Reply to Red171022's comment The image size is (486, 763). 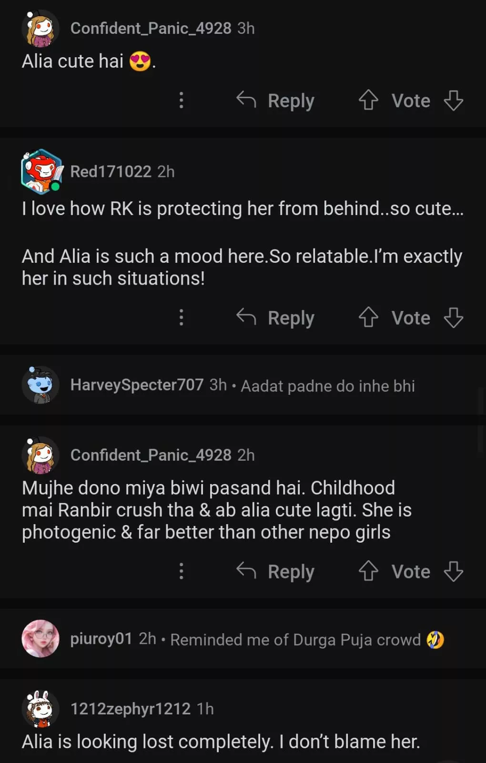(x=276, y=318)
